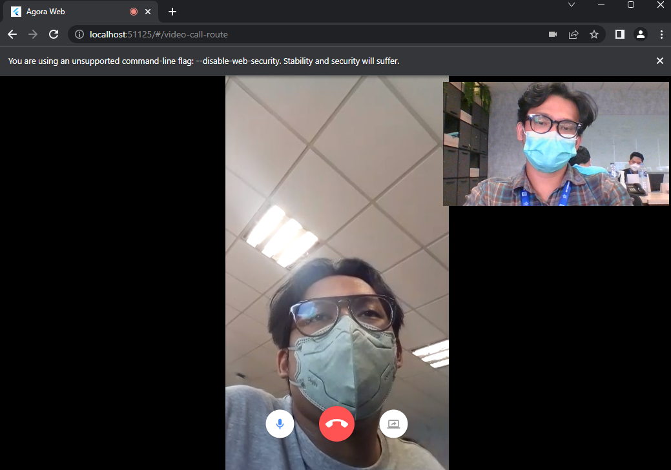Click the back navigation arrow

(12, 34)
